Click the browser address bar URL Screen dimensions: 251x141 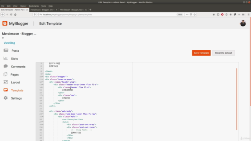(x=67, y=14)
